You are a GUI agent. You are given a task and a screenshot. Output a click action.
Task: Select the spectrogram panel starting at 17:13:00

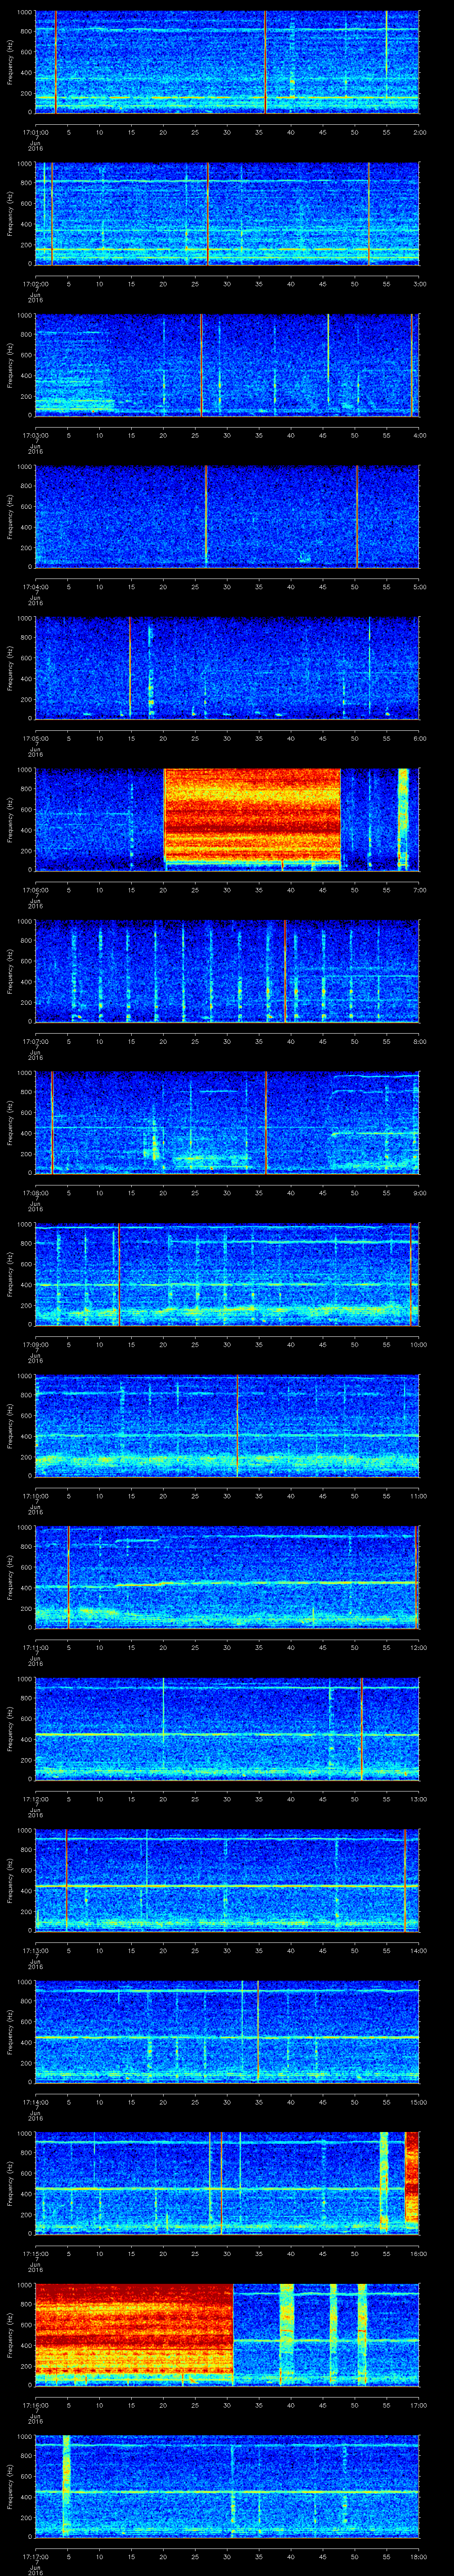pos(227,1880)
